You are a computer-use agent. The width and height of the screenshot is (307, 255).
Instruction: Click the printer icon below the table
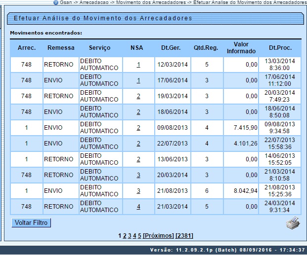(x=293, y=222)
